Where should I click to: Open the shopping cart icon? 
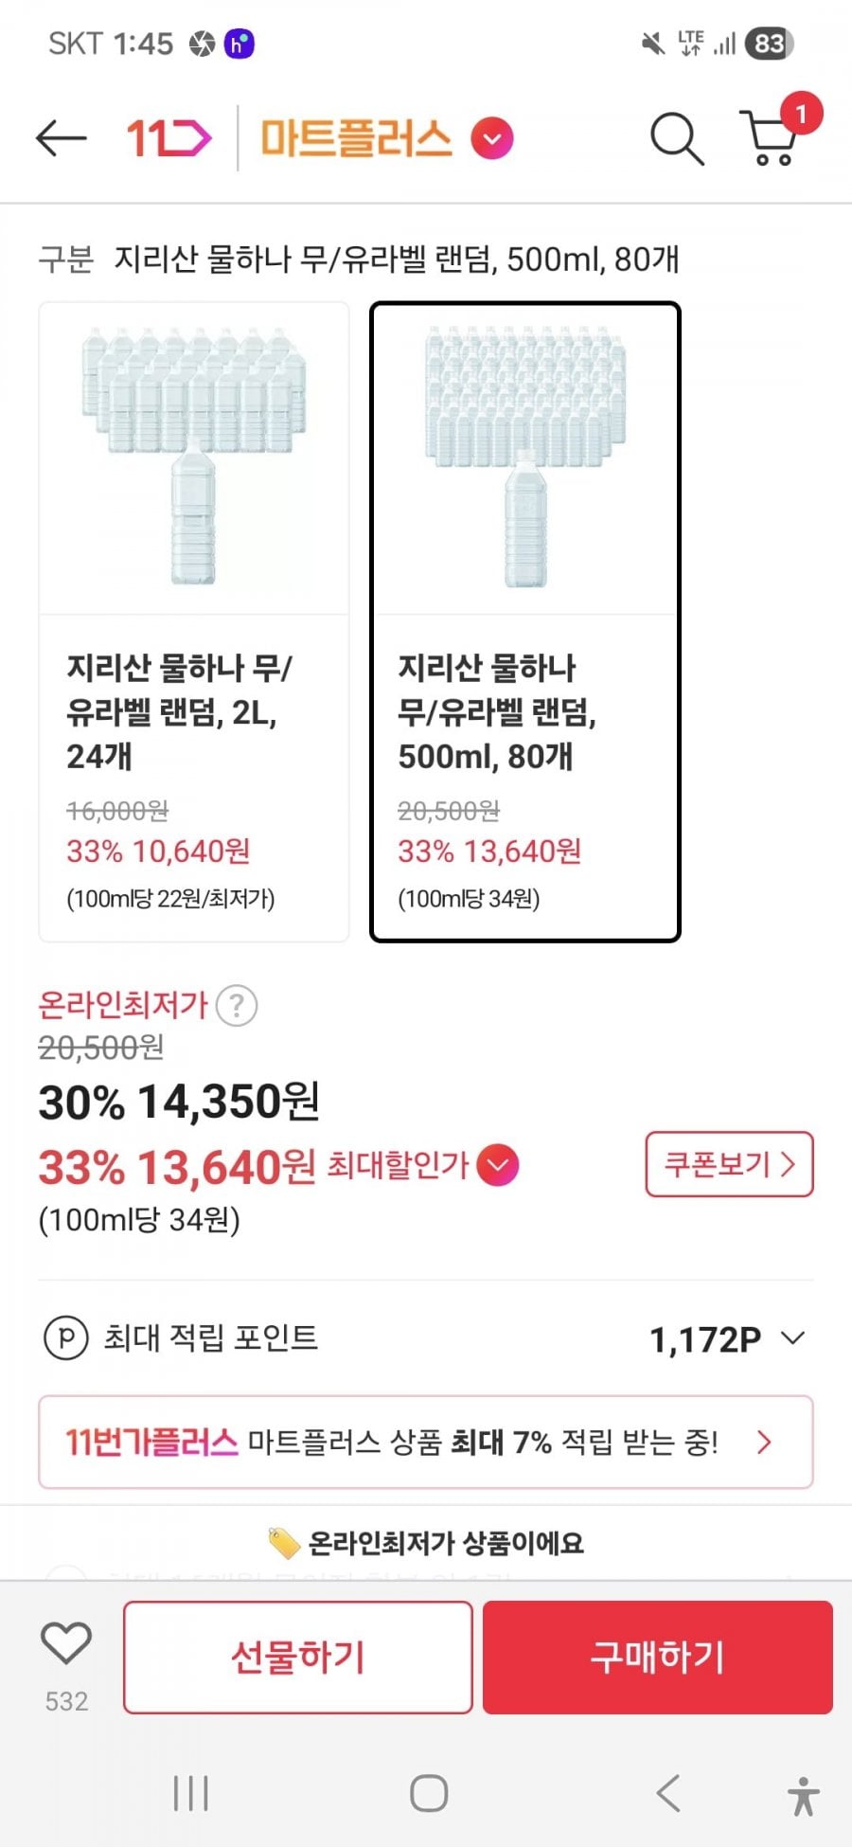pyautogui.click(x=772, y=139)
